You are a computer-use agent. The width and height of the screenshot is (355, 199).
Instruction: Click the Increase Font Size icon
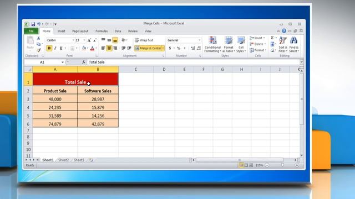click(x=89, y=40)
